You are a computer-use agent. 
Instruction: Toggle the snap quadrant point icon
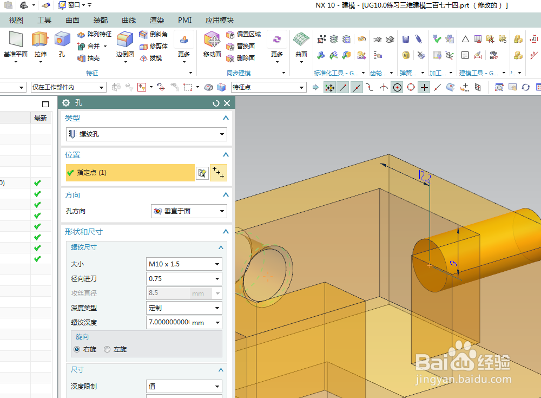tap(411, 87)
